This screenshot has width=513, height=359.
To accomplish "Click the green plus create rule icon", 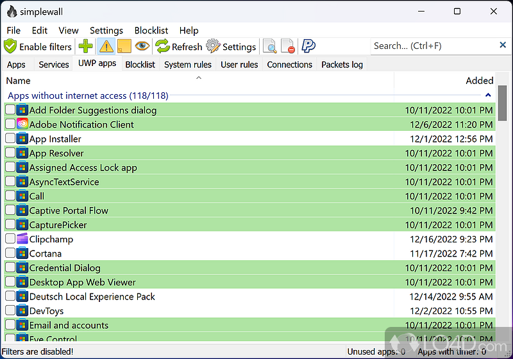I will pyautogui.click(x=86, y=46).
